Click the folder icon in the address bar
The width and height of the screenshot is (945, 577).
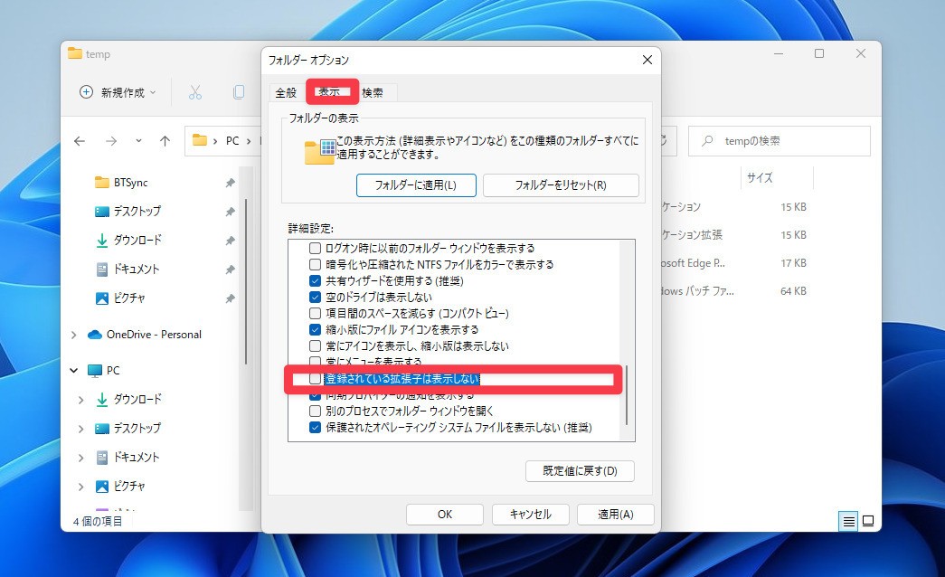point(200,140)
